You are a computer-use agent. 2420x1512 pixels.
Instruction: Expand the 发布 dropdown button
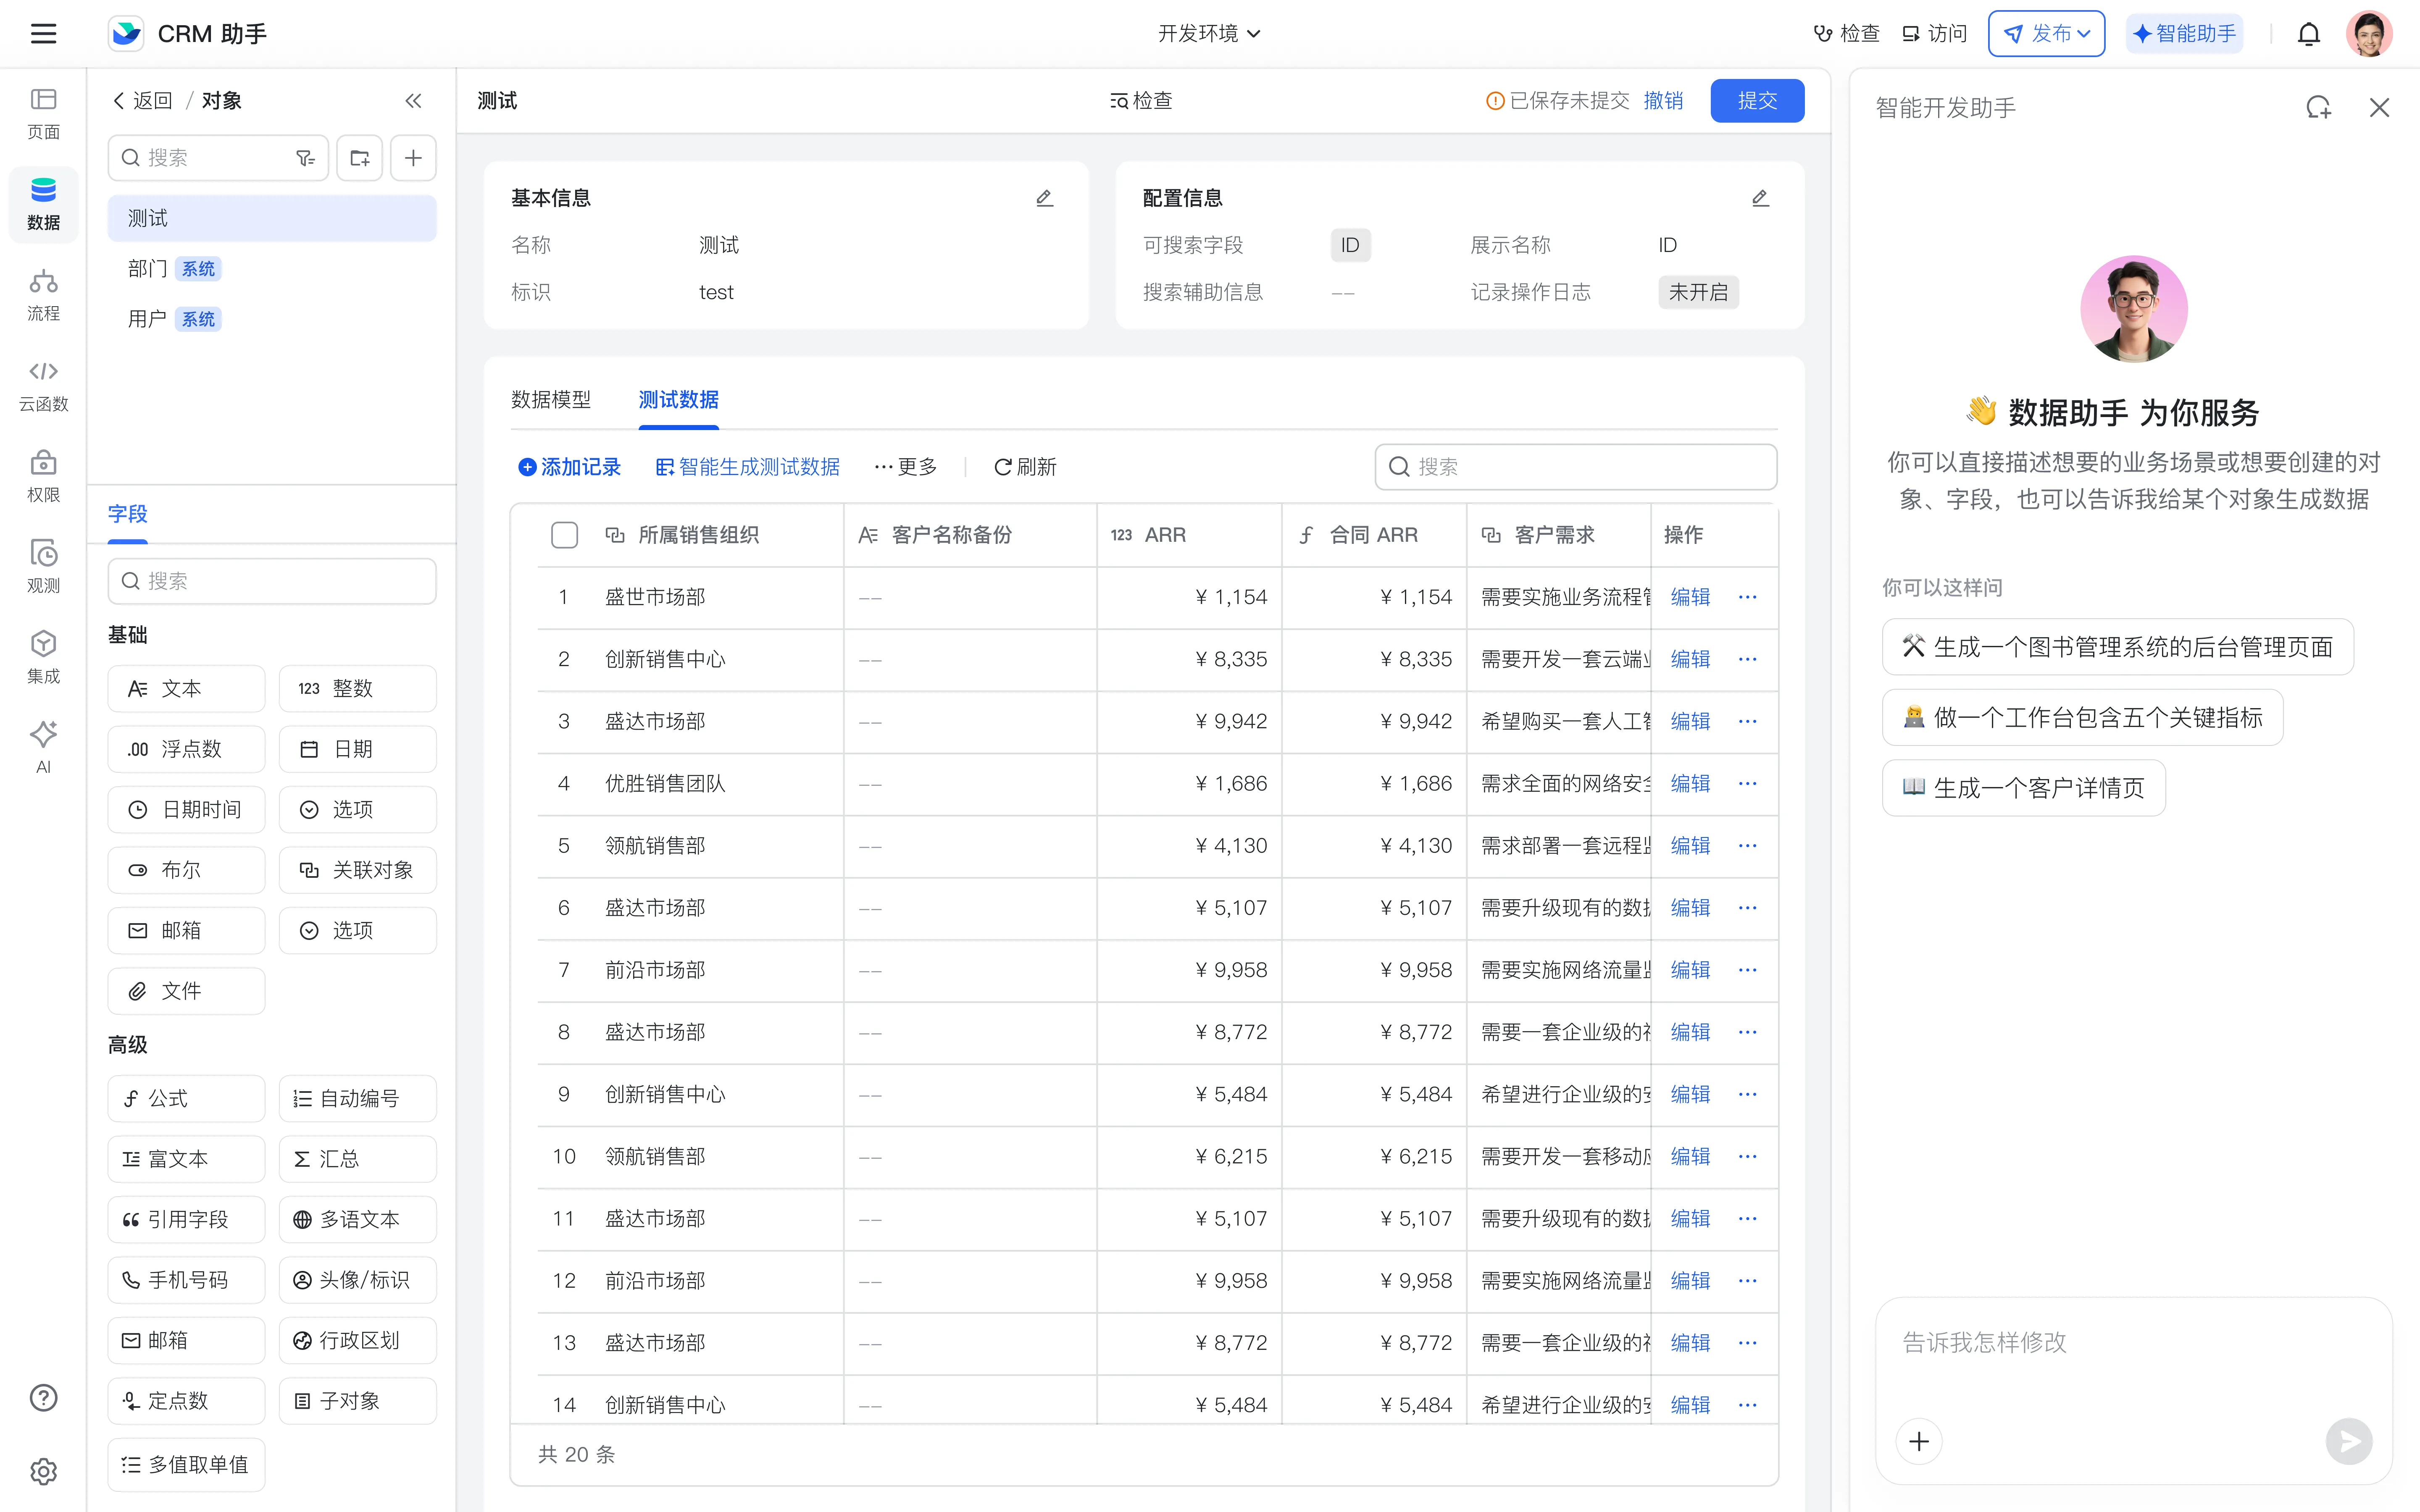pos(2046,34)
